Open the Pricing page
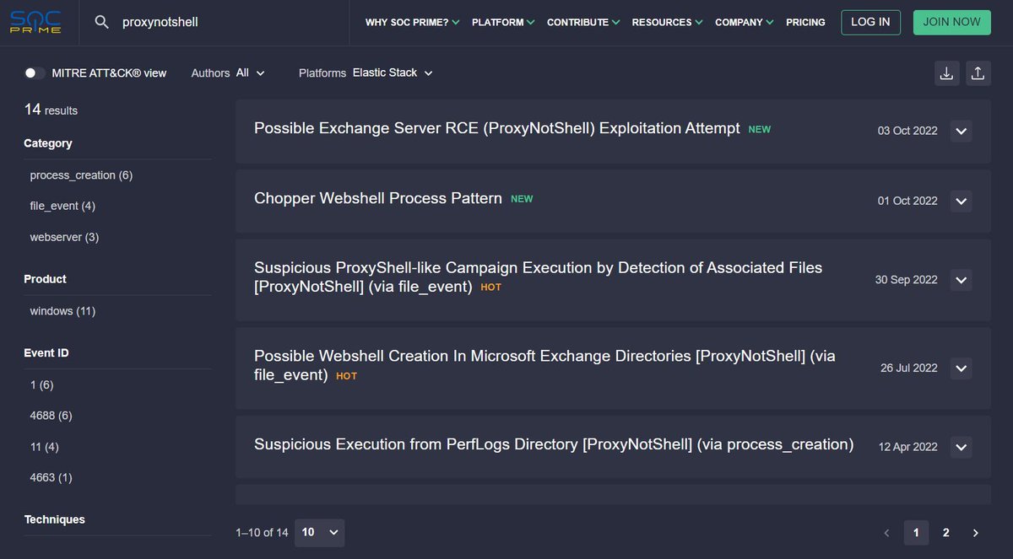Viewport: 1013px width, 559px height. point(805,23)
